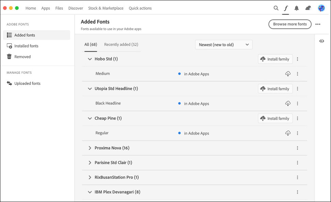
Task: Toggle the eye preview visibility icon
Action: [322, 41]
